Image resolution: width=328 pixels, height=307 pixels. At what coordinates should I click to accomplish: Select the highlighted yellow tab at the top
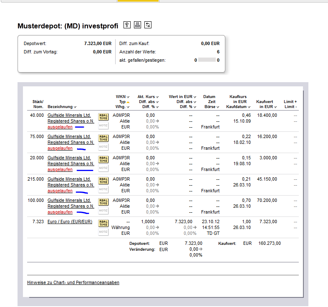tap(138, 1)
